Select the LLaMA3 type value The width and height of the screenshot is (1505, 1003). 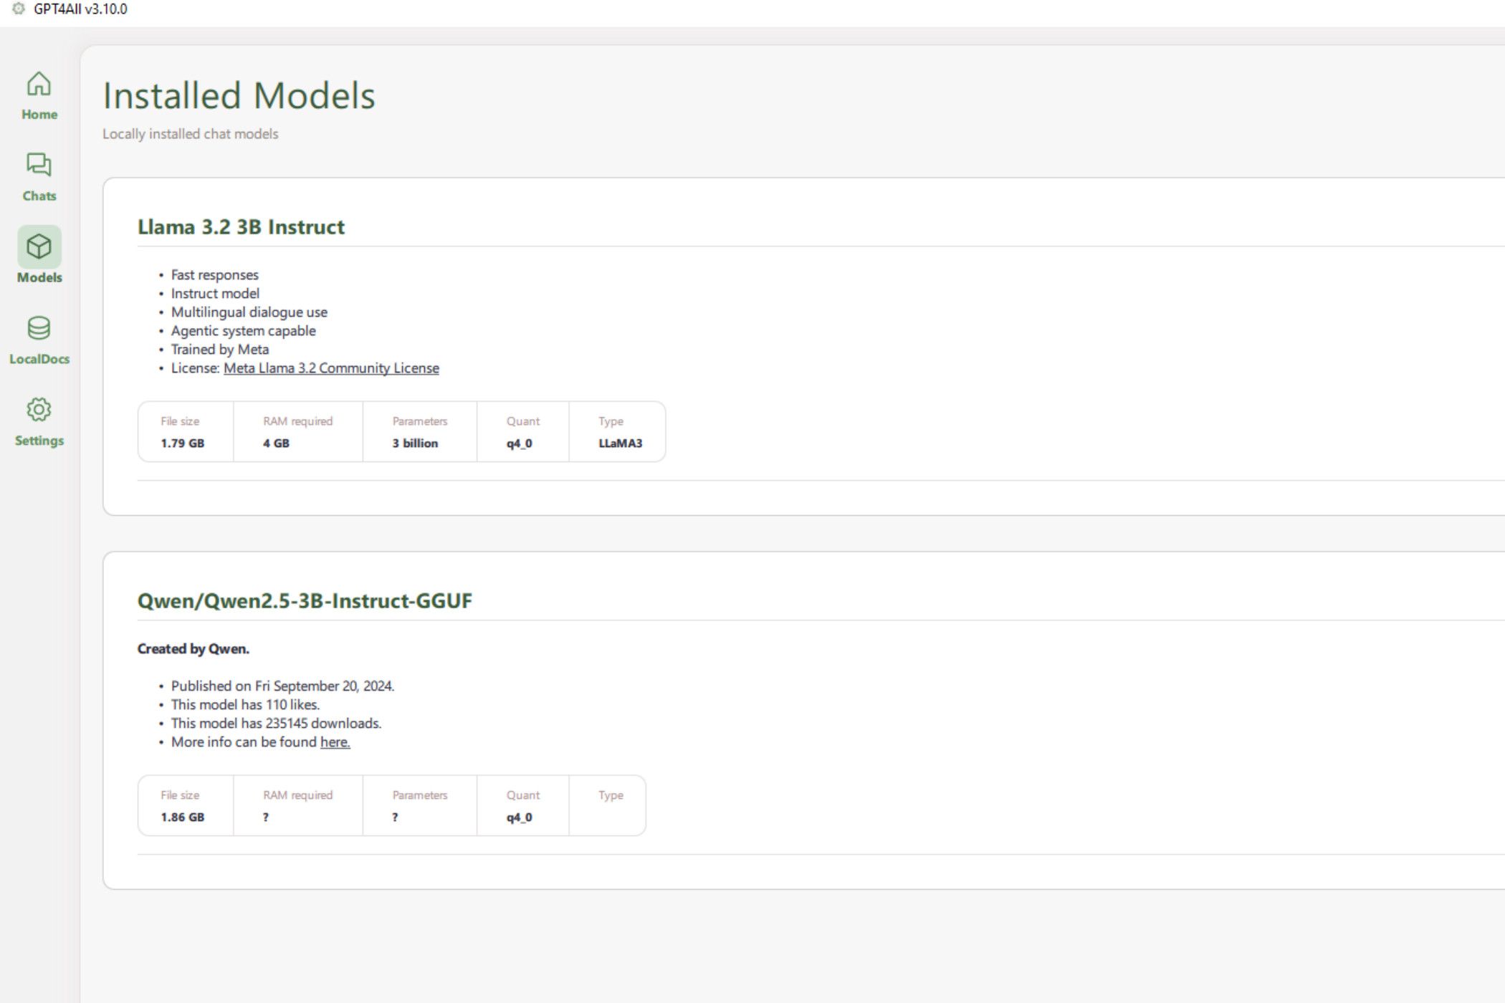621,443
